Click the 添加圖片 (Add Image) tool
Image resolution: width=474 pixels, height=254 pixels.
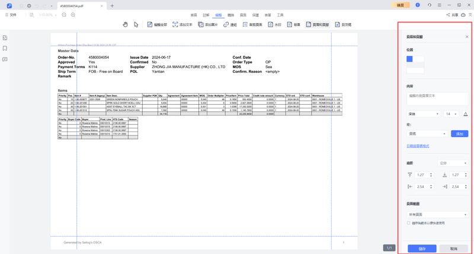(x=208, y=25)
